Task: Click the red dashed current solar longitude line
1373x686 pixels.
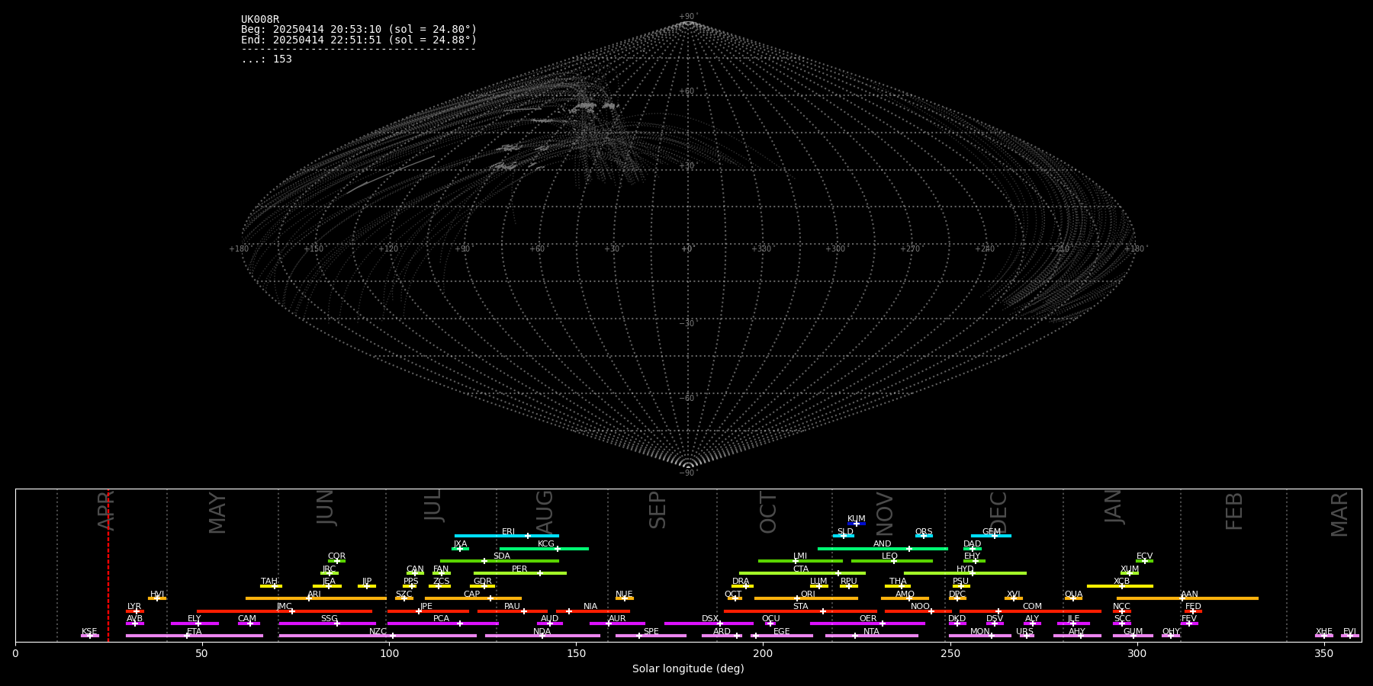Action: (108, 565)
